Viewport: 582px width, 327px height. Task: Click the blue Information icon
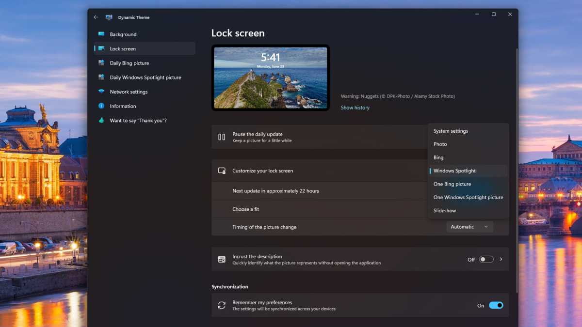coord(100,106)
